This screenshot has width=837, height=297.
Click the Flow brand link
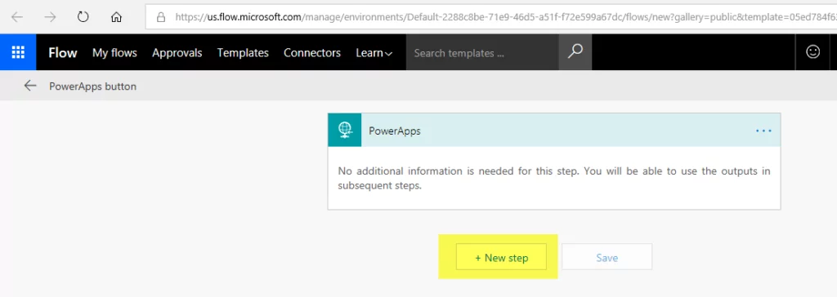click(63, 53)
